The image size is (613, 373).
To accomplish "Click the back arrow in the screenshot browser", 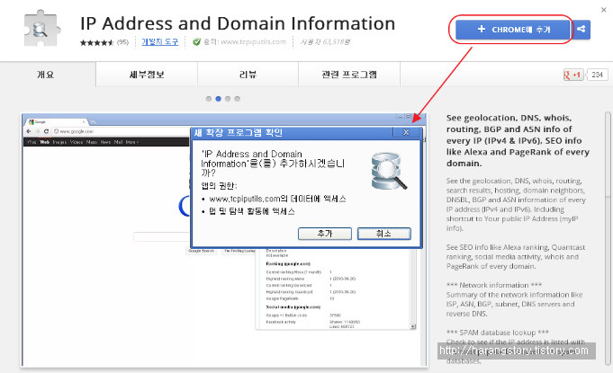I will click(x=28, y=131).
